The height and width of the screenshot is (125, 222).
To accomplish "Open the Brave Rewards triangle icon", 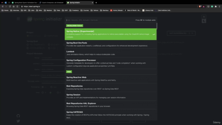I will [x=204, y=7].
